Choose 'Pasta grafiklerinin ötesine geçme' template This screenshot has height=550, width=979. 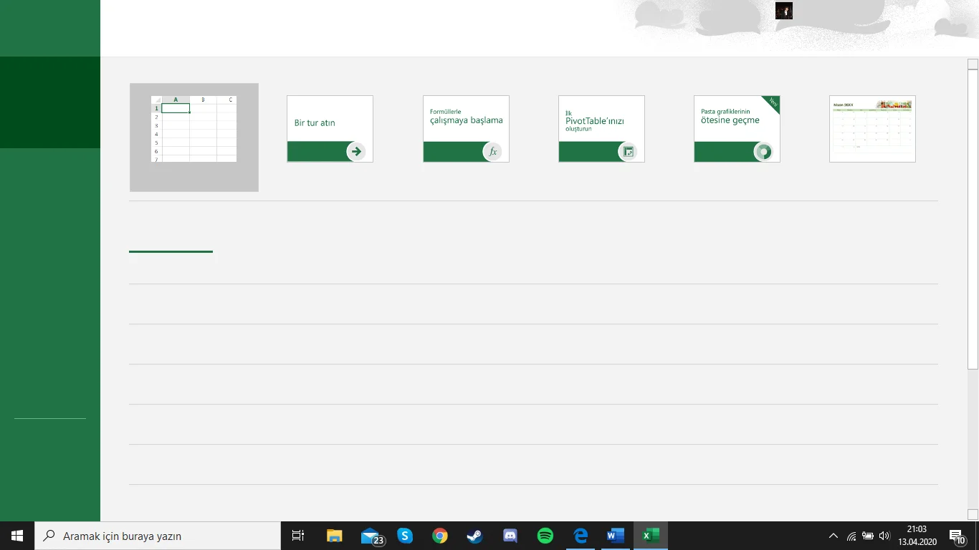pos(737,129)
